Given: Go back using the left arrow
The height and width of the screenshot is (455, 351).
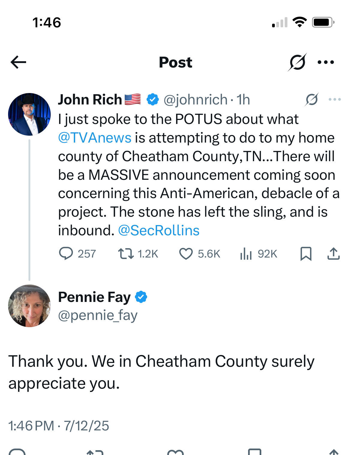Looking at the screenshot, I should pyautogui.click(x=18, y=62).
